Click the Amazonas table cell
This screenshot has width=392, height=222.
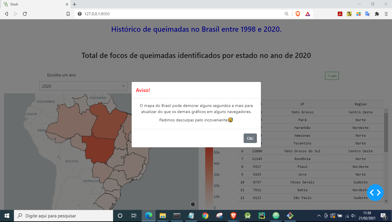pyautogui.click(x=302, y=135)
